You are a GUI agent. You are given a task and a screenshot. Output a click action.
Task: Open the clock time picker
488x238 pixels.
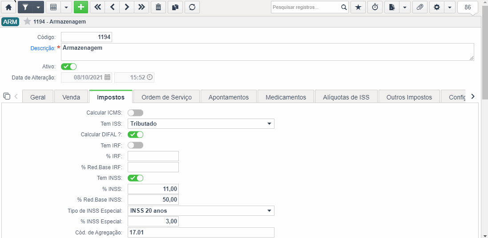150,77
